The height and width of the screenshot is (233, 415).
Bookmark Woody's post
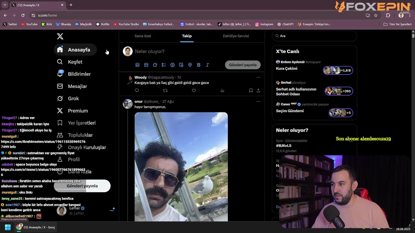click(251, 91)
